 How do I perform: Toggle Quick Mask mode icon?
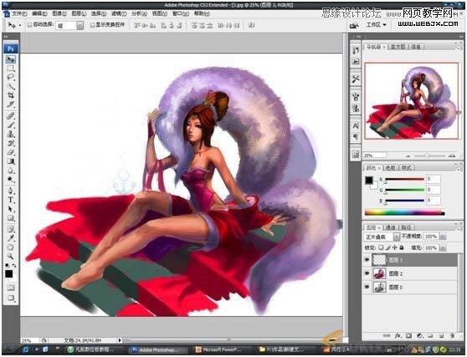coord(11,288)
